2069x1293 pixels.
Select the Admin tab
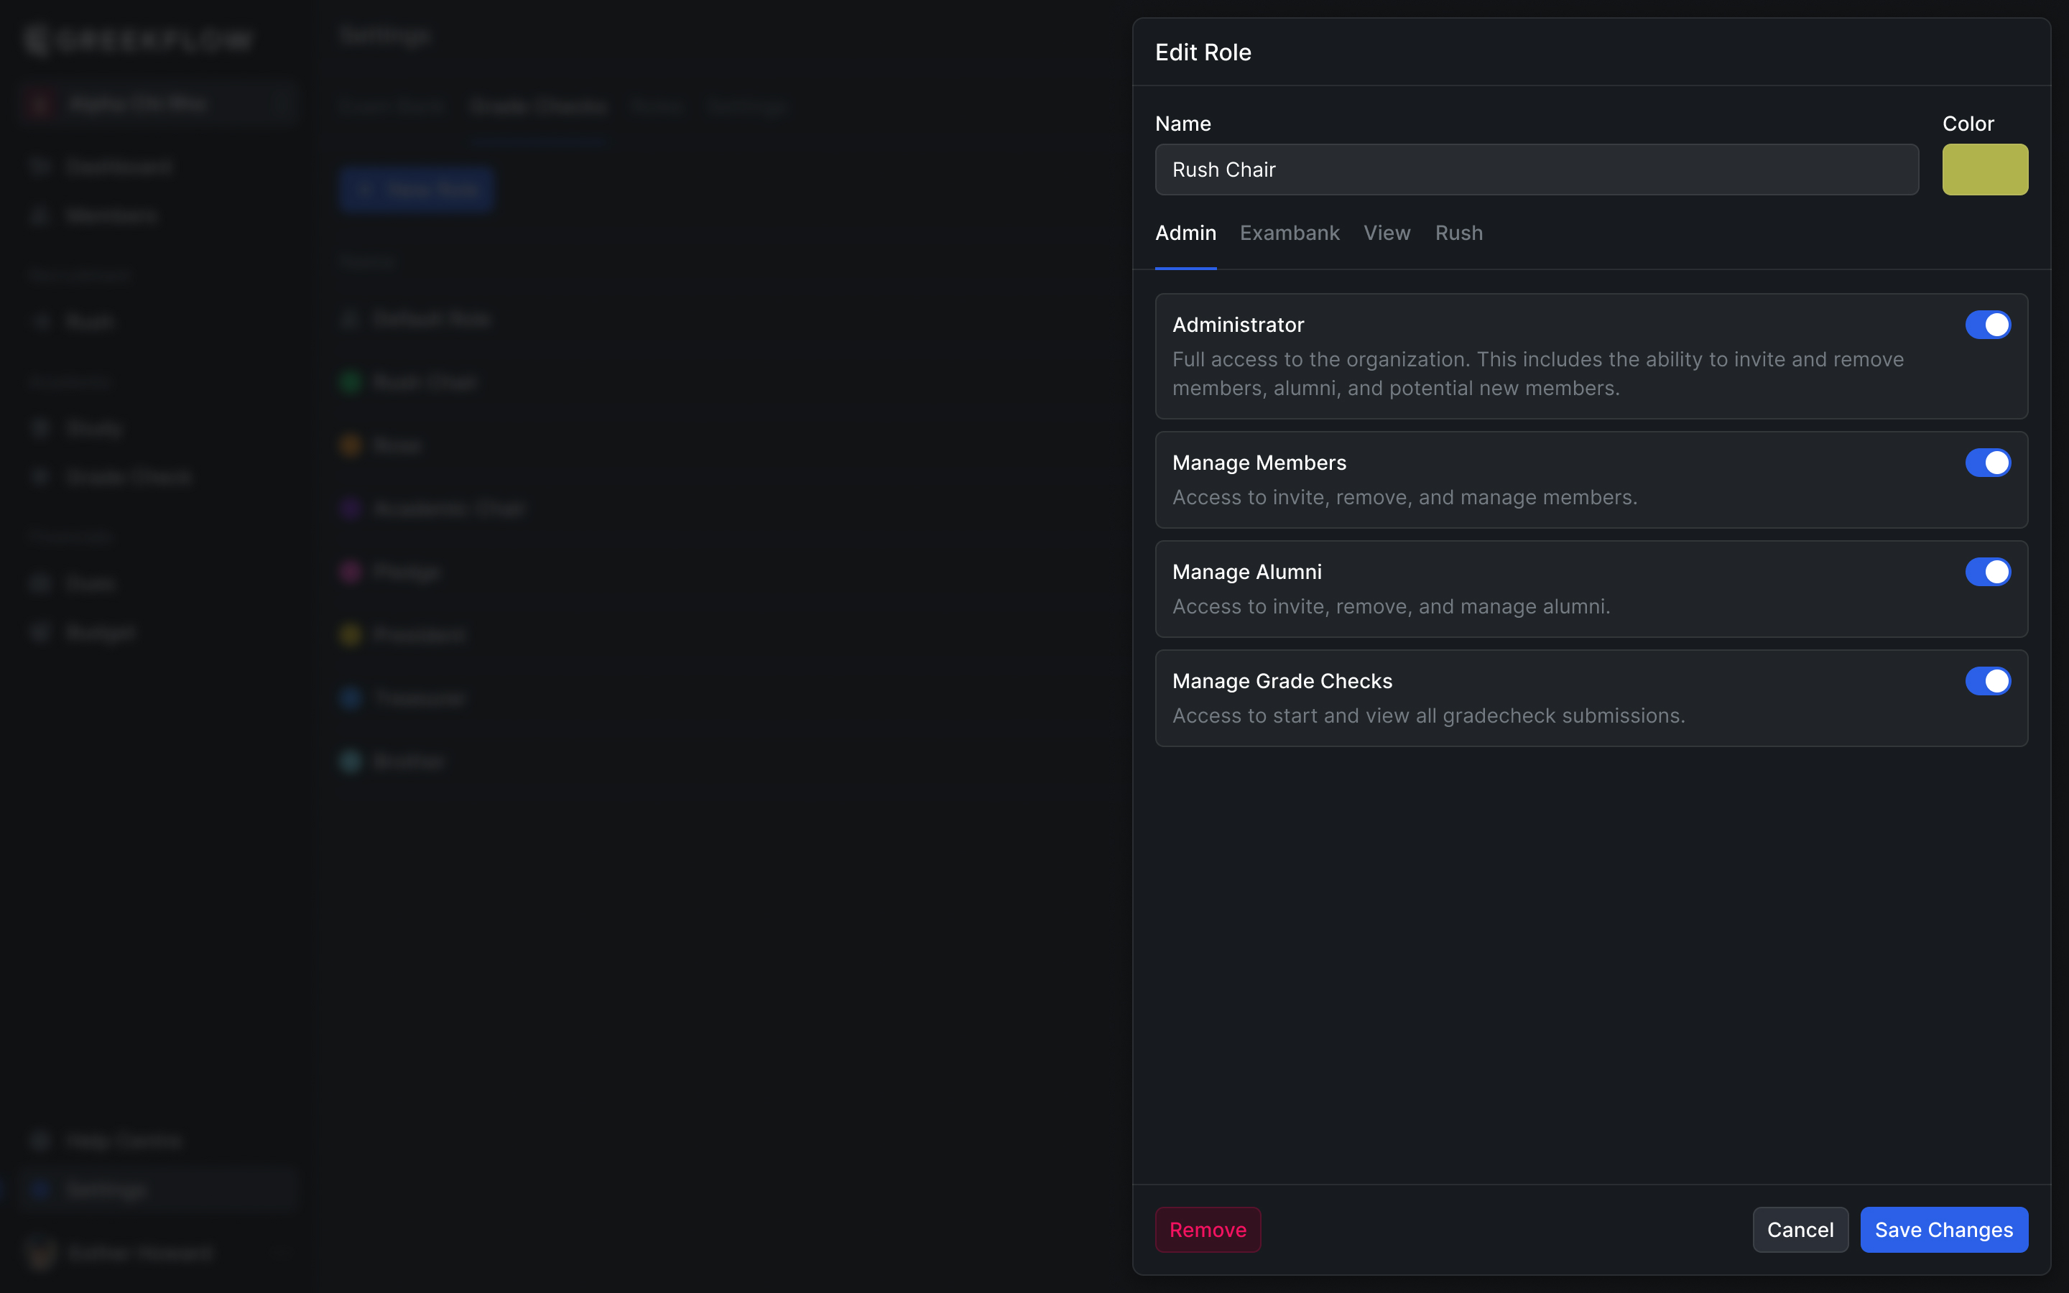(x=1185, y=233)
